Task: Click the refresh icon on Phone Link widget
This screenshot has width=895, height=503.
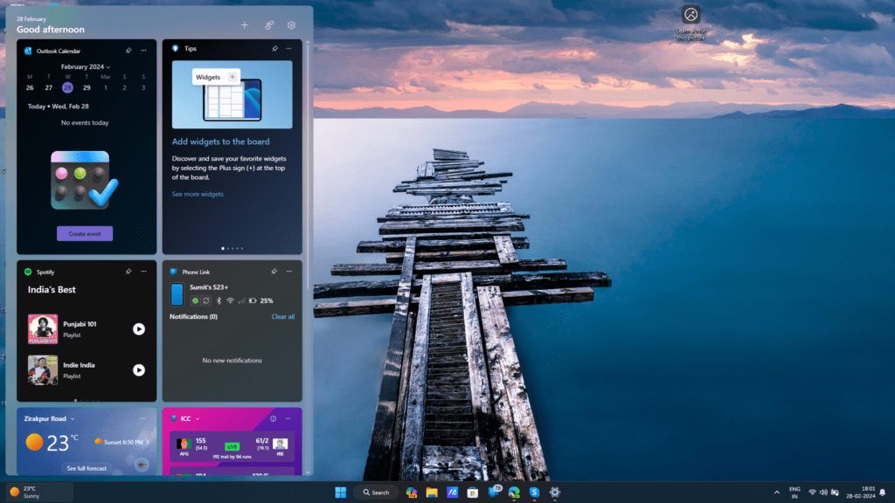Action: [x=206, y=300]
